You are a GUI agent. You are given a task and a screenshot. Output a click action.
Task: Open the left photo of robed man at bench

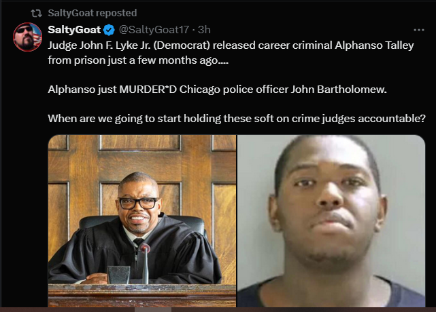click(142, 220)
